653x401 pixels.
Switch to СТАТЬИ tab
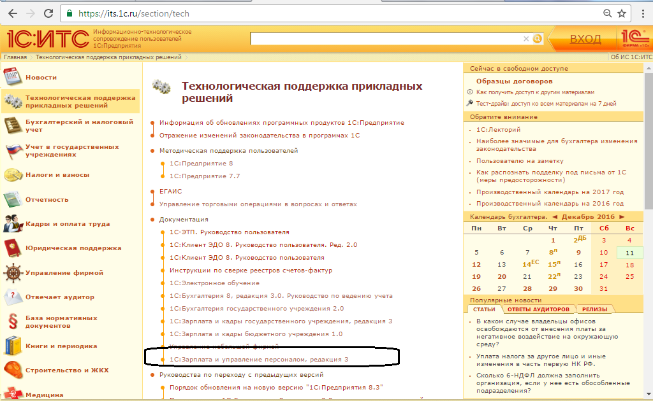(x=485, y=309)
